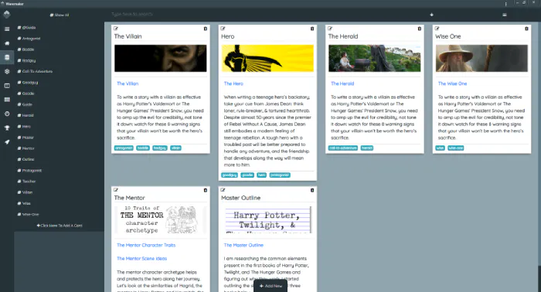Open 'The Mentor Scene Ideas' link
This screenshot has width=541, height=292.
coord(141,259)
